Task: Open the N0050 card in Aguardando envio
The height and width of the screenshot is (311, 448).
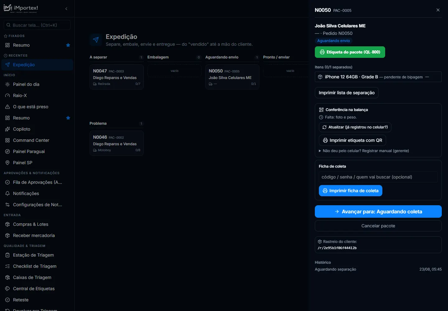Action: 232,77
